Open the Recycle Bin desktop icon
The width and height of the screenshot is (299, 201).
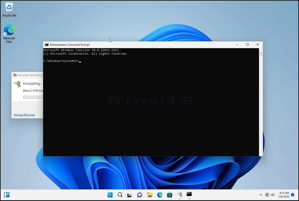9,9
